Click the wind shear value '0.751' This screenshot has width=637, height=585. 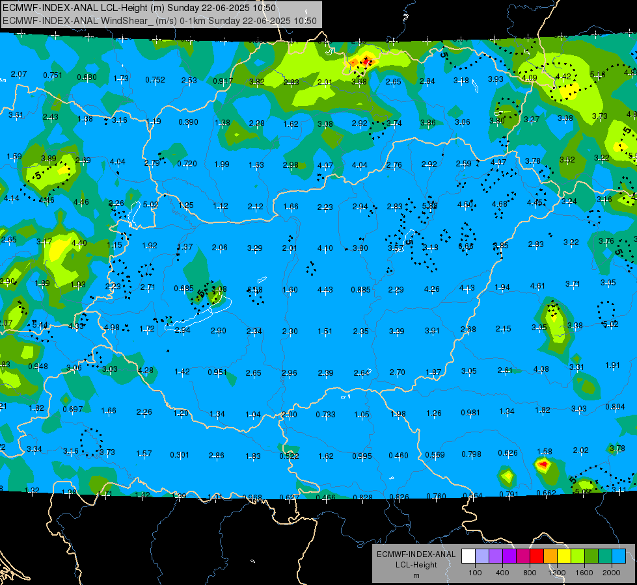pos(53,75)
